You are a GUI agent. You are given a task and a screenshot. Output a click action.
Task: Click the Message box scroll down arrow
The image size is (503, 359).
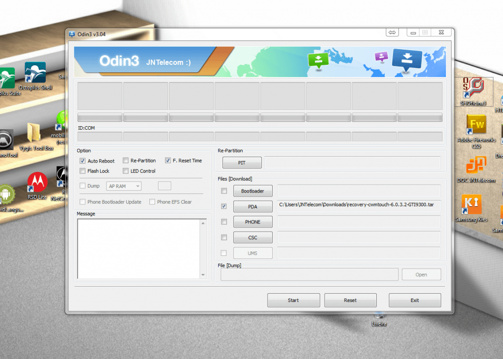[x=203, y=275]
